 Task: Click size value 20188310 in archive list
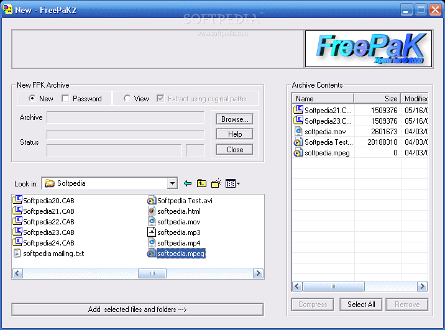coord(382,142)
